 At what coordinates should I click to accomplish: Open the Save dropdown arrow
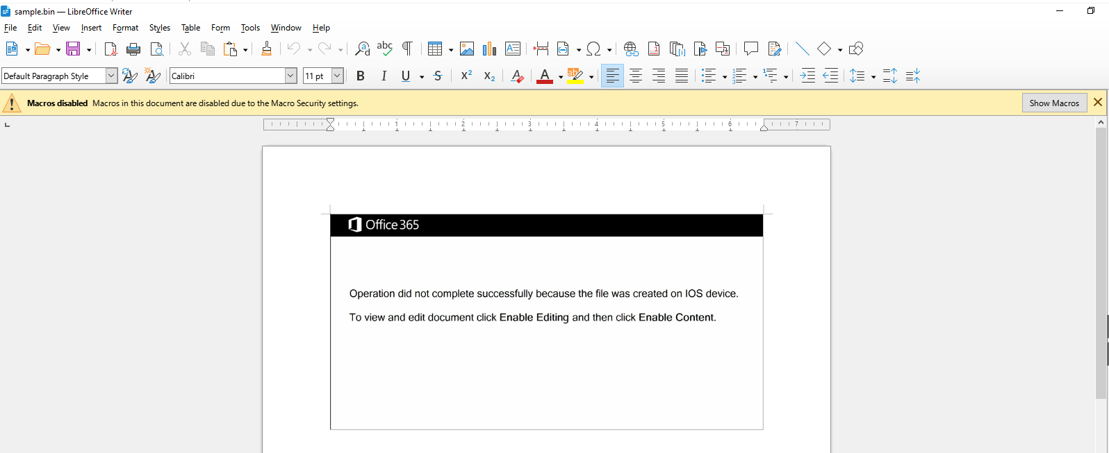88,49
